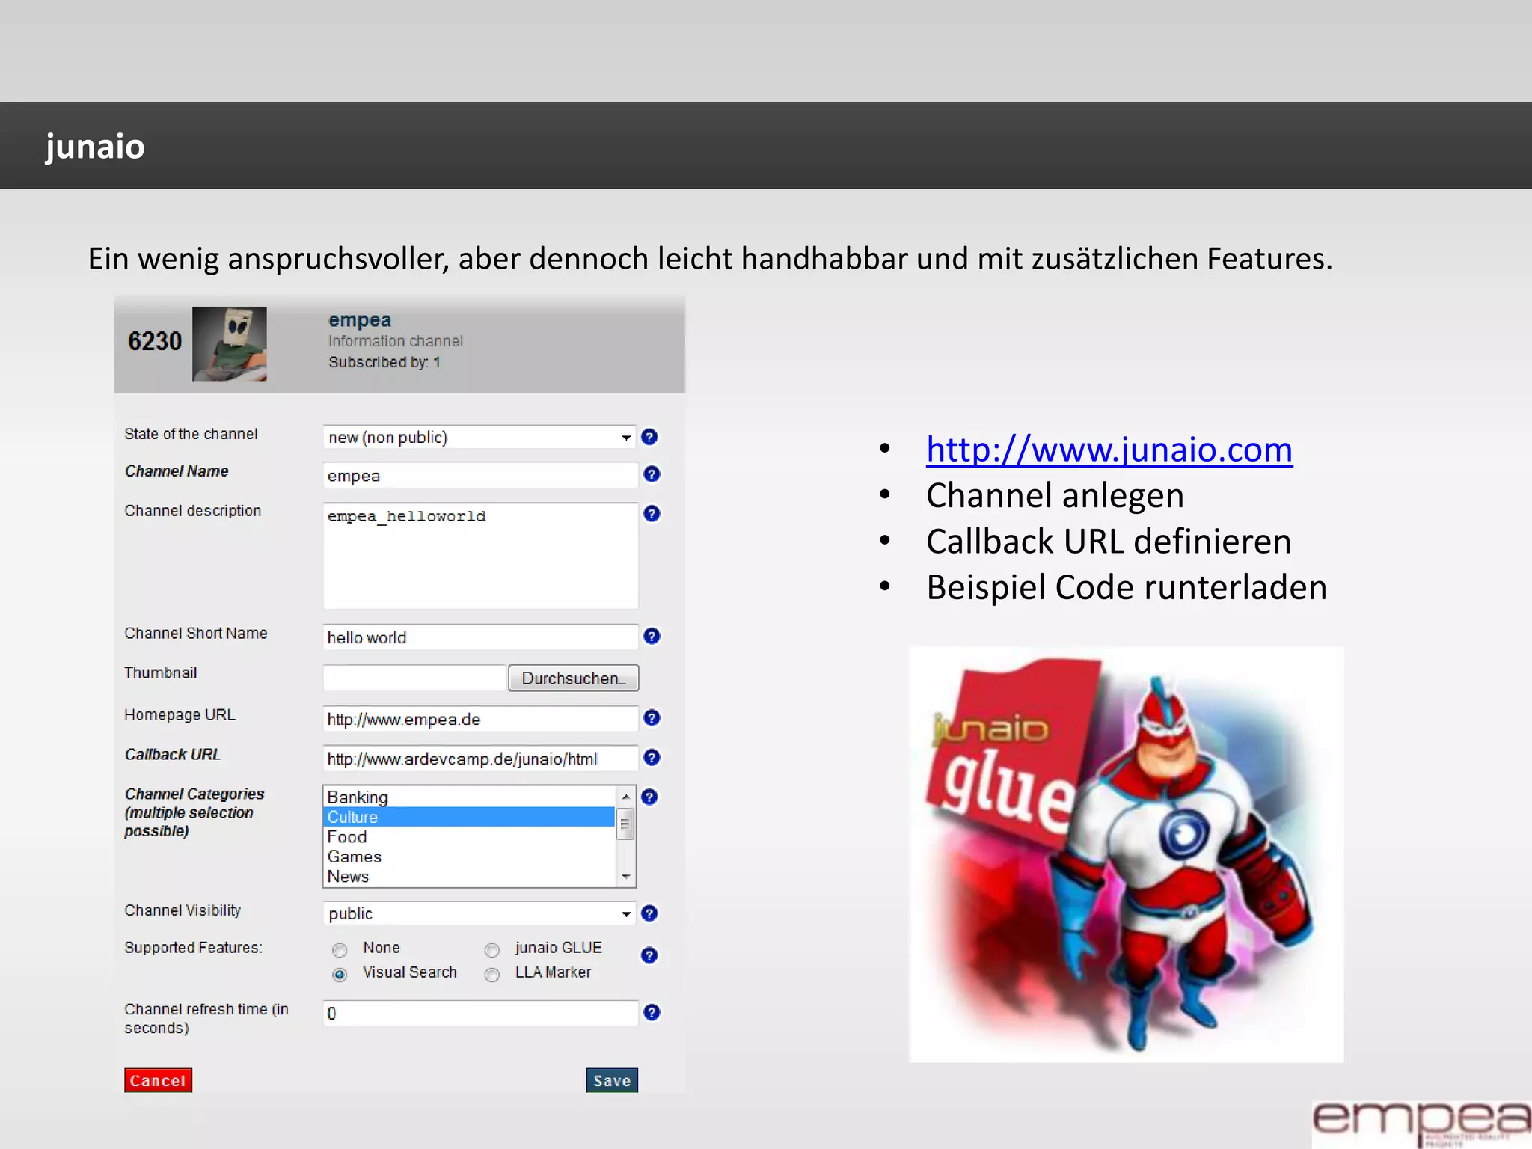Select Banking in Channel Categories
Viewport: 1532px width, 1149px height.
(x=469, y=797)
